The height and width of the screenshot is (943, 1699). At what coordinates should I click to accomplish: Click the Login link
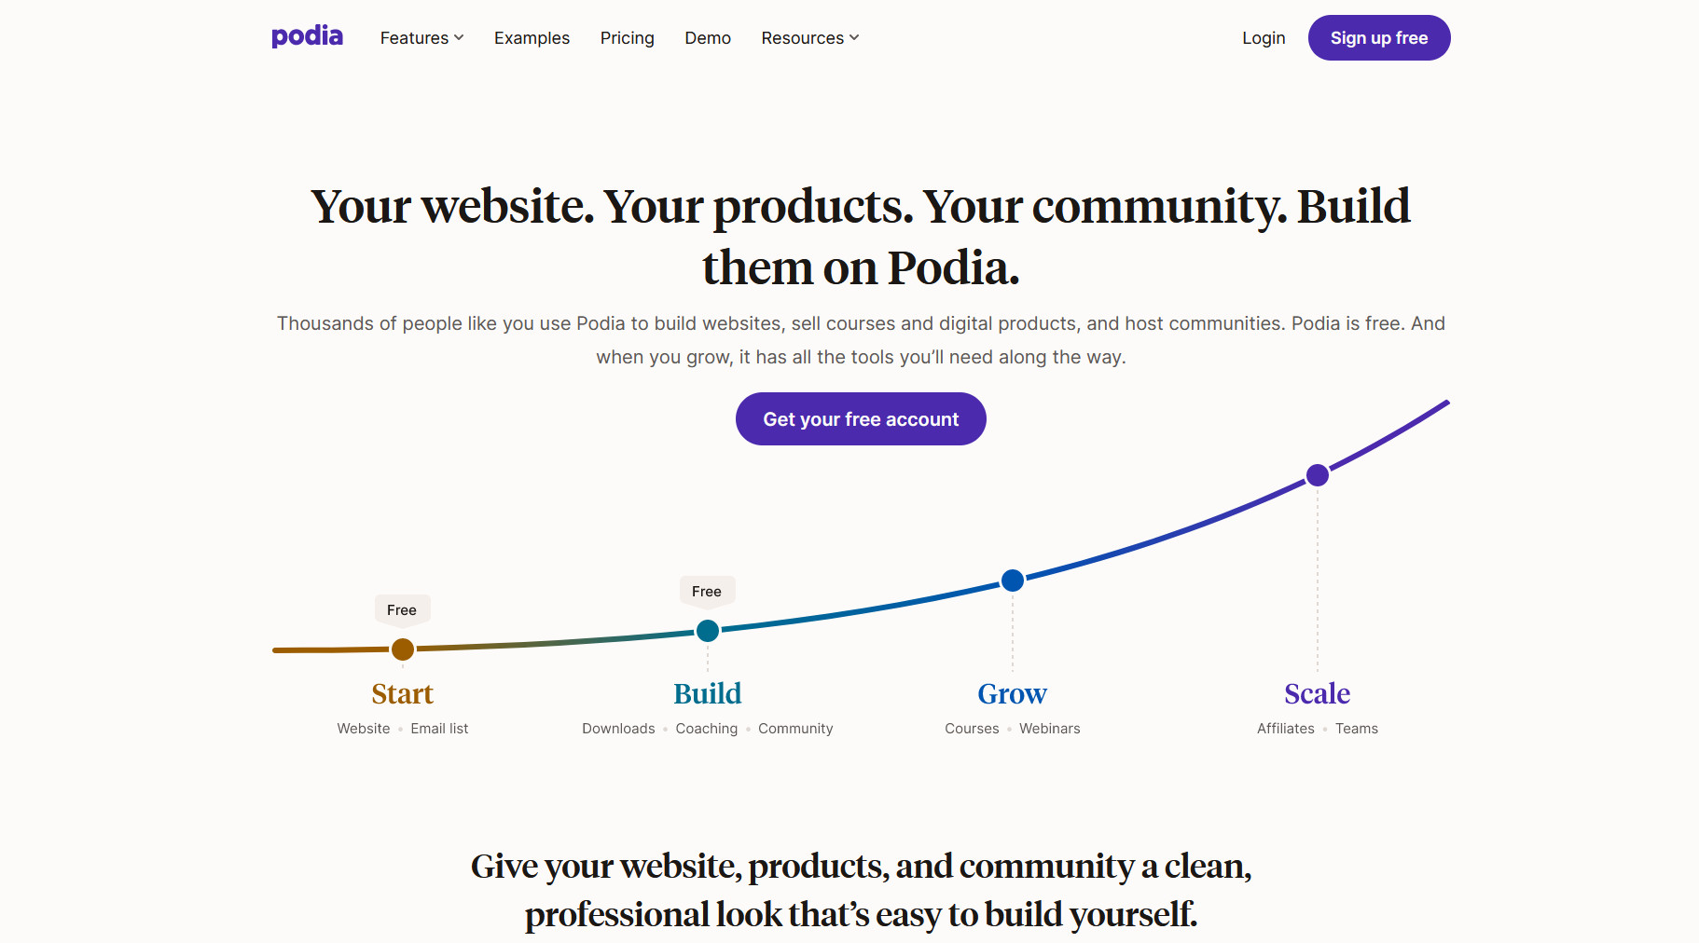tap(1264, 38)
